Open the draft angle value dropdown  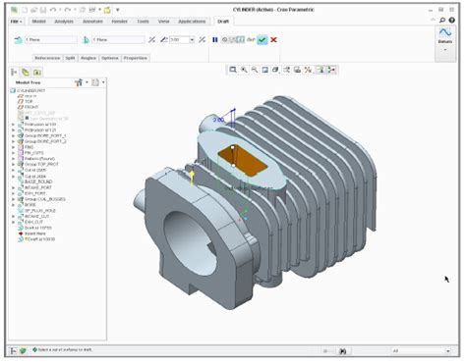coord(192,40)
